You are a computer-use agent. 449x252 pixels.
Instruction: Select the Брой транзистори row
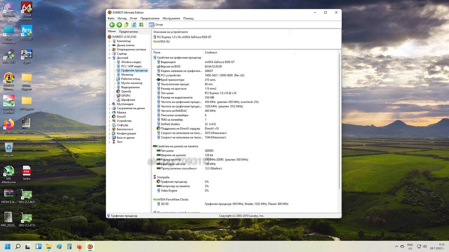pyautogui.click(x=172, y=80)
